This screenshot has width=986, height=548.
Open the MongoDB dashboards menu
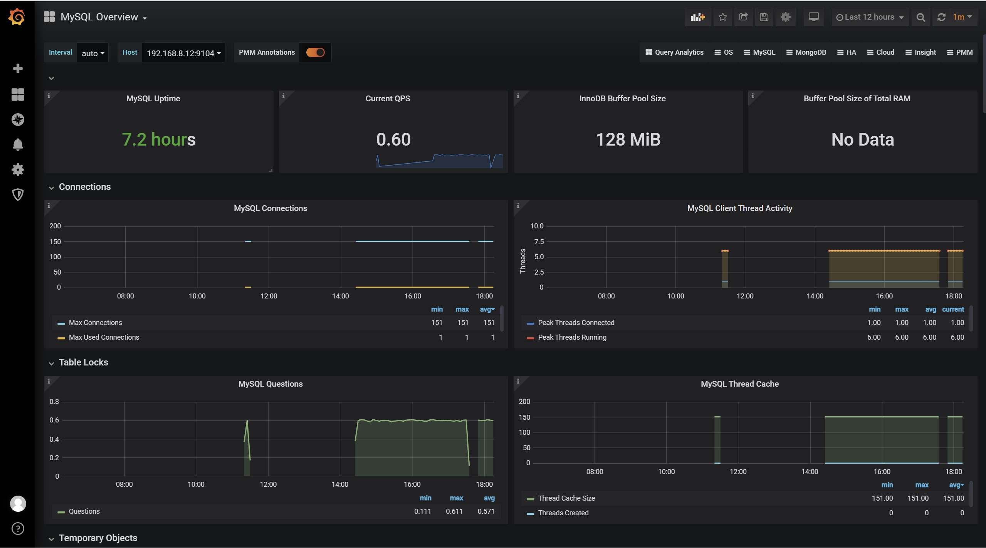806,52
